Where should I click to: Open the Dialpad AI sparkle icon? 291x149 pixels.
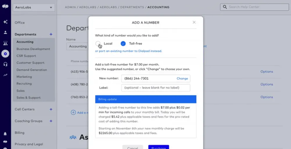pos(5,22)
